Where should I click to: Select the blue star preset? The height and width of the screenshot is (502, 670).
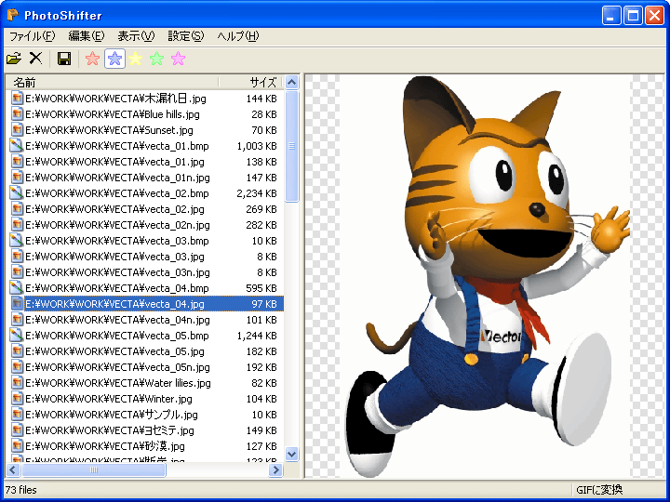pyautogui.click(x=114, y=59)
